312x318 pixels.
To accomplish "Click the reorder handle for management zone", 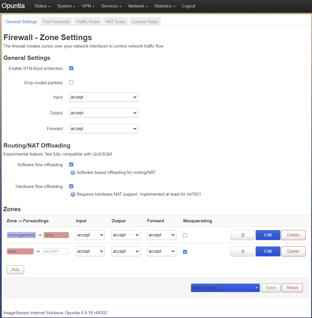I will point(243,235).
